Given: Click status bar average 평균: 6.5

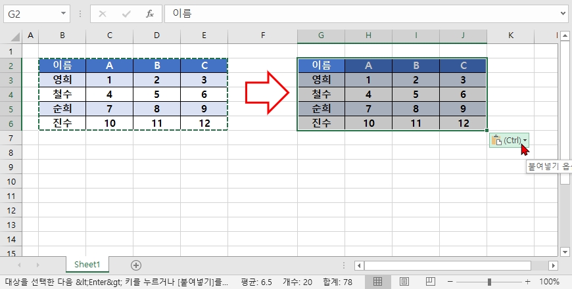Looking at the screenshot, I should pyautogui.click(x=256, y=282).
